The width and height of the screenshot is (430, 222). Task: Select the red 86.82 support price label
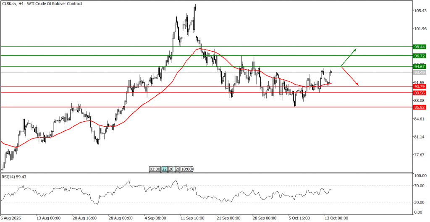click(x=420, y=107)
